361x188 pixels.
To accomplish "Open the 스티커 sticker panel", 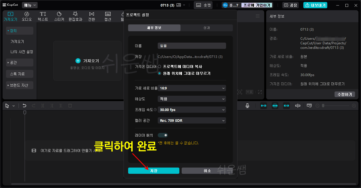I will [59, 16].
